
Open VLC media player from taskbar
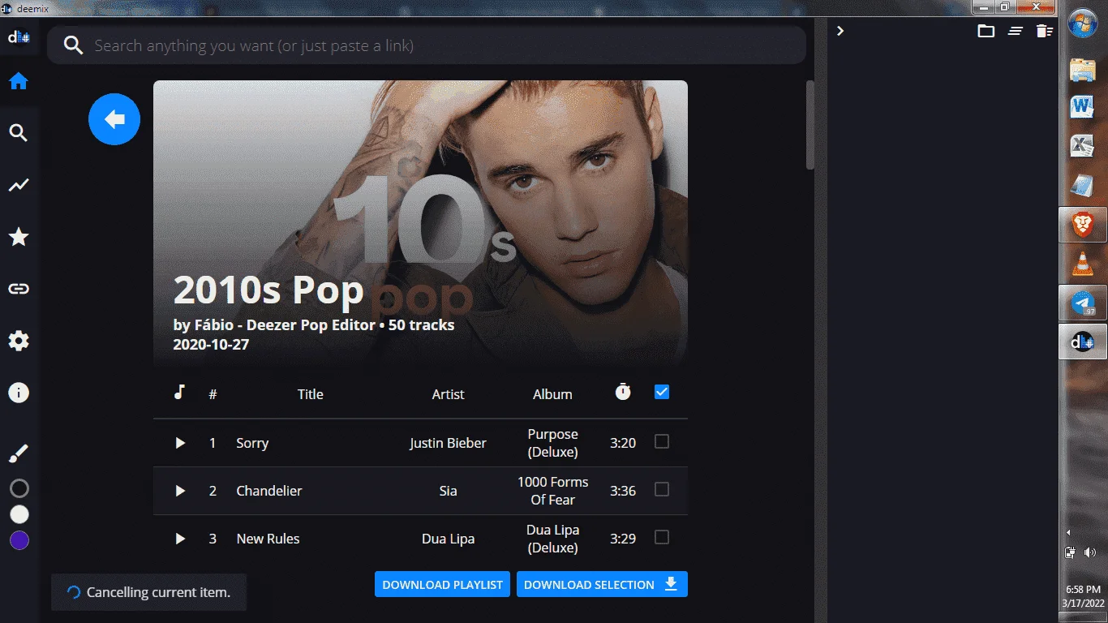pos(1083,264)
